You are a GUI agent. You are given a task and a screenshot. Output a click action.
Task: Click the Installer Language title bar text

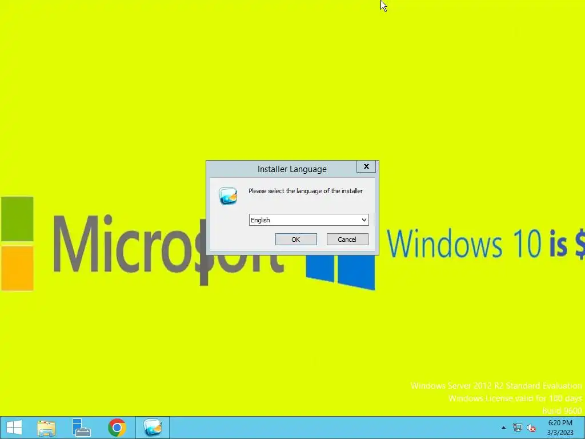[292, 169]
